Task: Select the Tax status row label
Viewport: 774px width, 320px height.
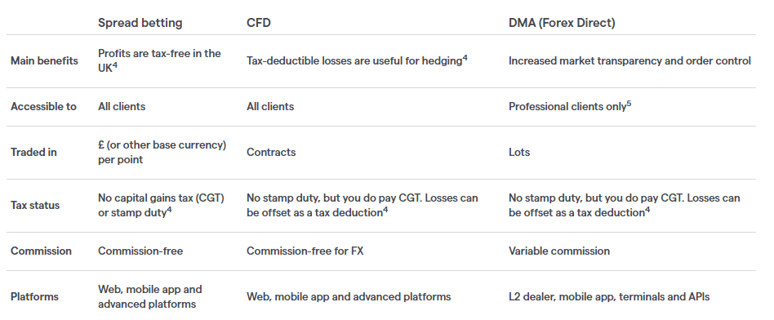Action: [x=35, y=206]
